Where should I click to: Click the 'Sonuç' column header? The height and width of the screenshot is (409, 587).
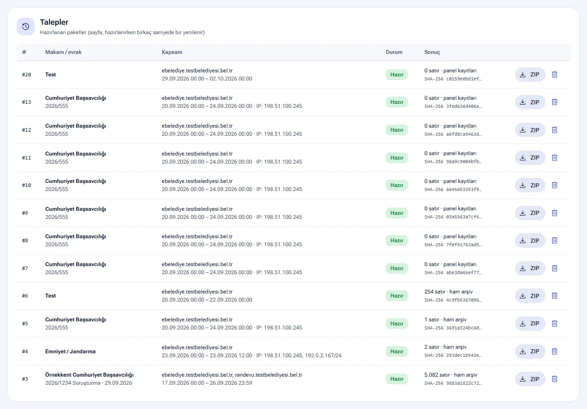click(x=432, y=52)
